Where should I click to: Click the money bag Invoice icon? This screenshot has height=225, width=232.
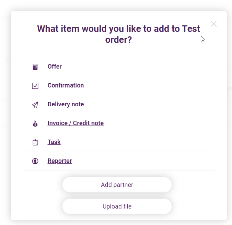pos(35,123)
